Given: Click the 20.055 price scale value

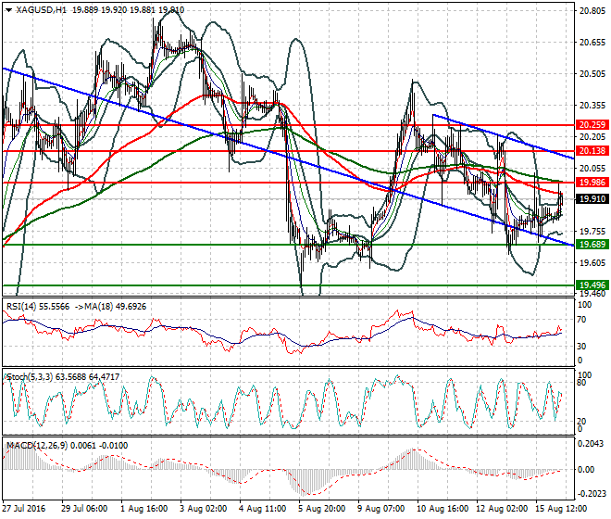Looking at the screenshot, I should [x=592, y=168].
